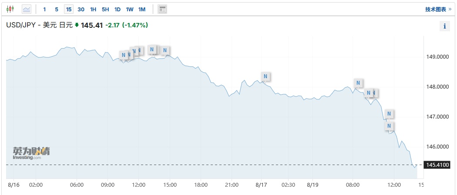Click the news layout icon in toolbar
457x195 pixels.
click(x=162, y=9)
